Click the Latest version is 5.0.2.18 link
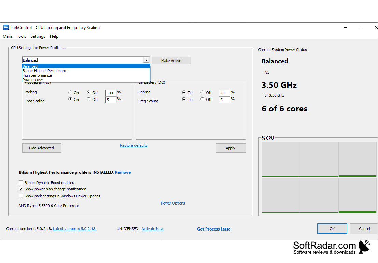 (75, 229)
